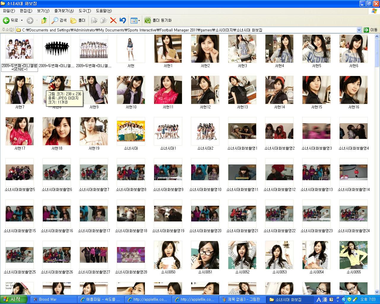The width and height of the screenshot is (380, 304).
Task: Toggle the Folders (폴더) pane
Action: tap(78, 20)
